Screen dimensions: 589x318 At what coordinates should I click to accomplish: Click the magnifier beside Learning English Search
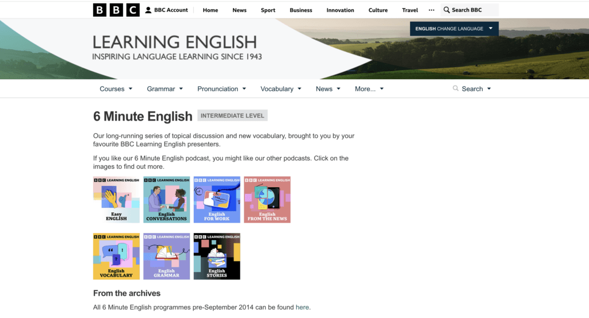click(x=456, y=88)
